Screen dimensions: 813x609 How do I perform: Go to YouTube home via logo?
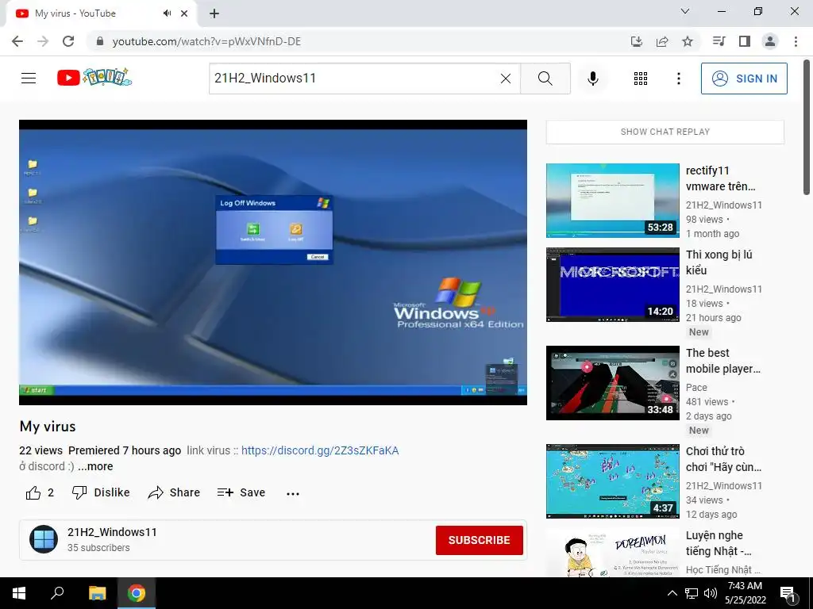94,78
